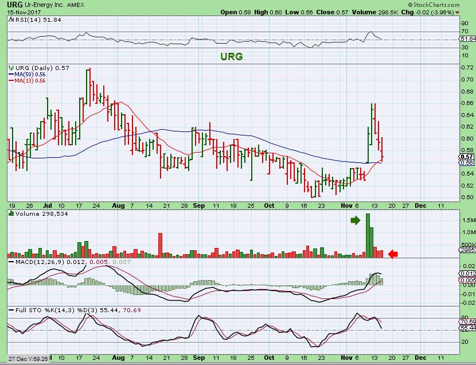Click the Volume 298.5K header value
The height and width of the screenshot is (365, 476).
click(x=375, y=12)
